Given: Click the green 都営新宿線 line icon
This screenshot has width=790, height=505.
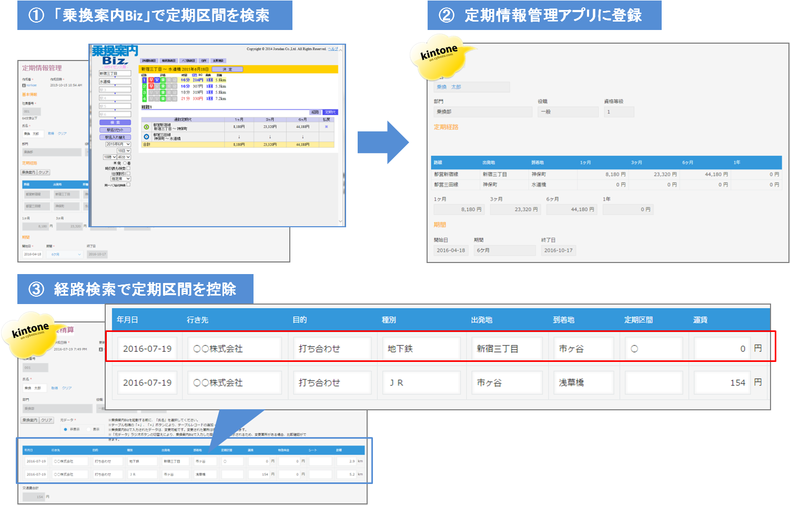Looking at the screenshot, I should (x=146, y=127).
